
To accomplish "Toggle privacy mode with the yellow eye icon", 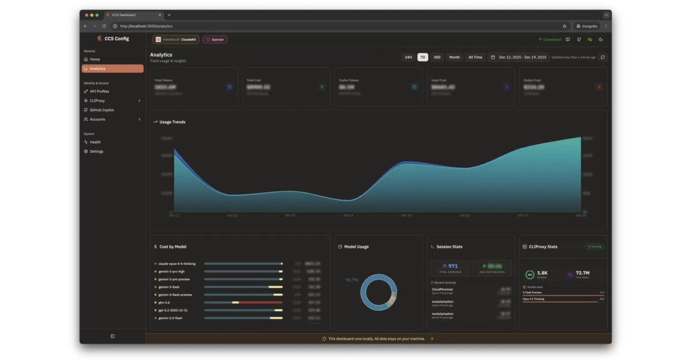I will (x=590, y=40).
